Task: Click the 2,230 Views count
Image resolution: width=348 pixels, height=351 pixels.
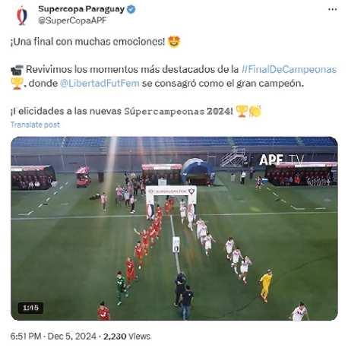Action: tap(127, 337)
